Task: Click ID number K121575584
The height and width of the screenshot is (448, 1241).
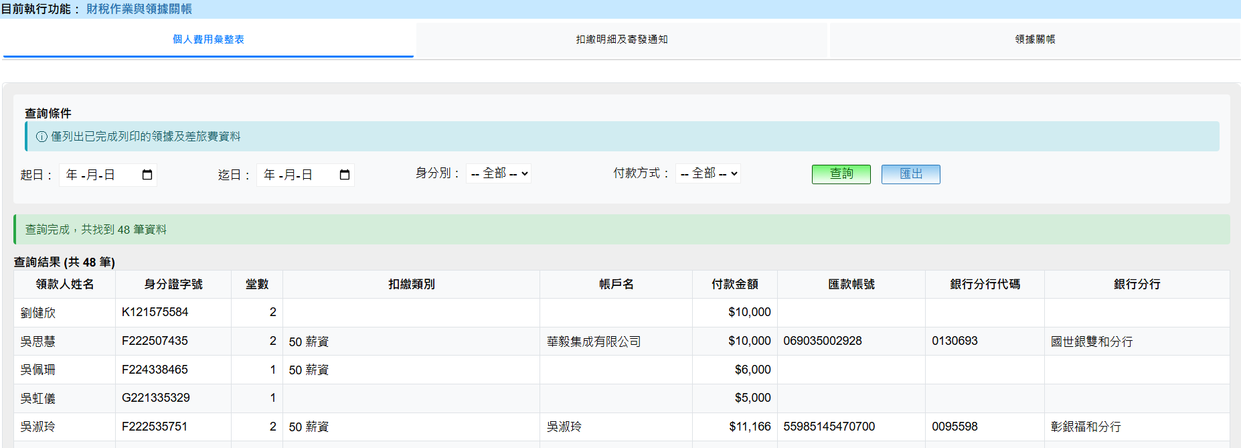Action: click(155, 312)
